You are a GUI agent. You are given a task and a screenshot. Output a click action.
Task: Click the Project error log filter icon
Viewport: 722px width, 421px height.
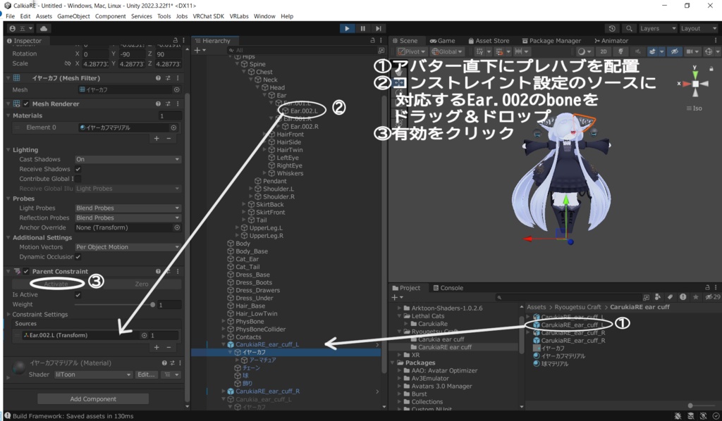[x=683, y=297]
